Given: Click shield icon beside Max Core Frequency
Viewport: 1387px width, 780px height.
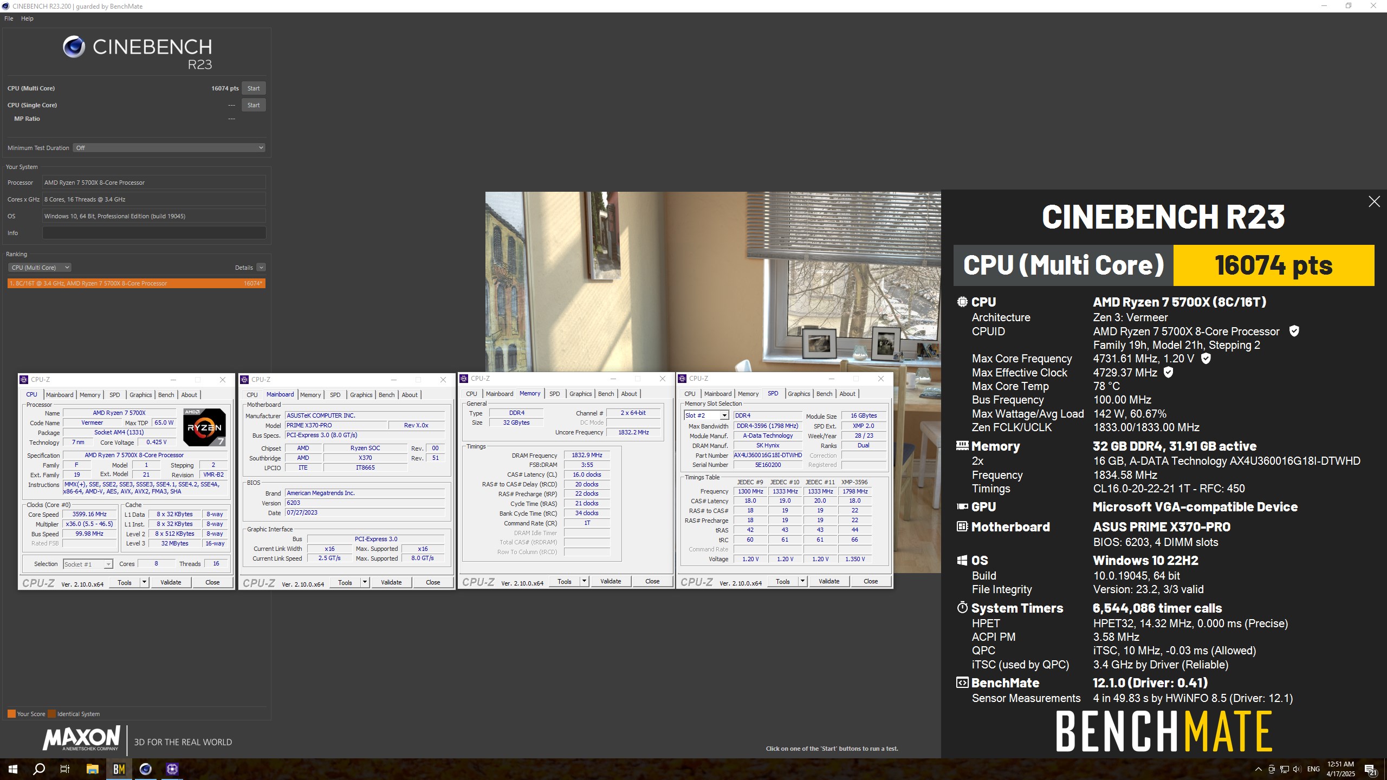Looking at the screenshot, I should 1206,358.
